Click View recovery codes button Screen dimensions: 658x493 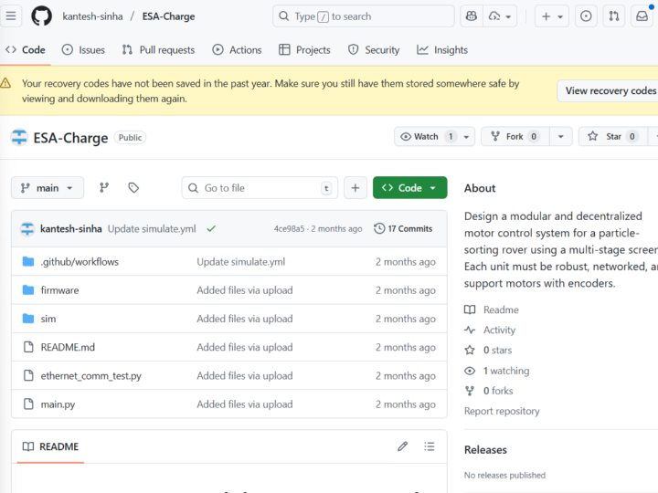(610, 90)
